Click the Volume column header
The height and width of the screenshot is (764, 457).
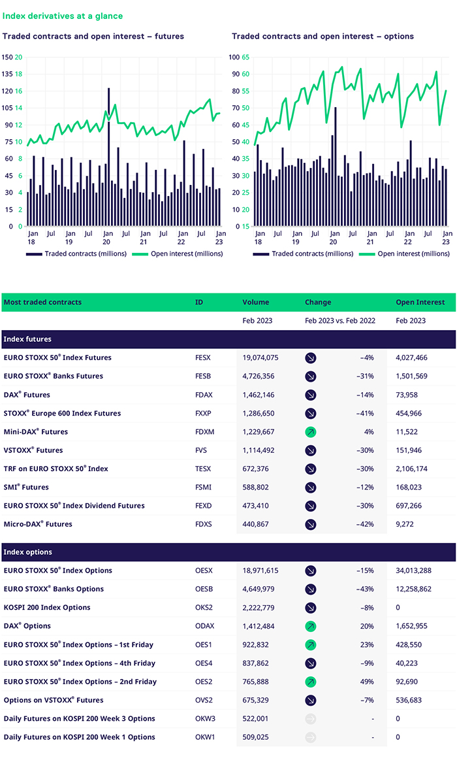tap(255, 303)
